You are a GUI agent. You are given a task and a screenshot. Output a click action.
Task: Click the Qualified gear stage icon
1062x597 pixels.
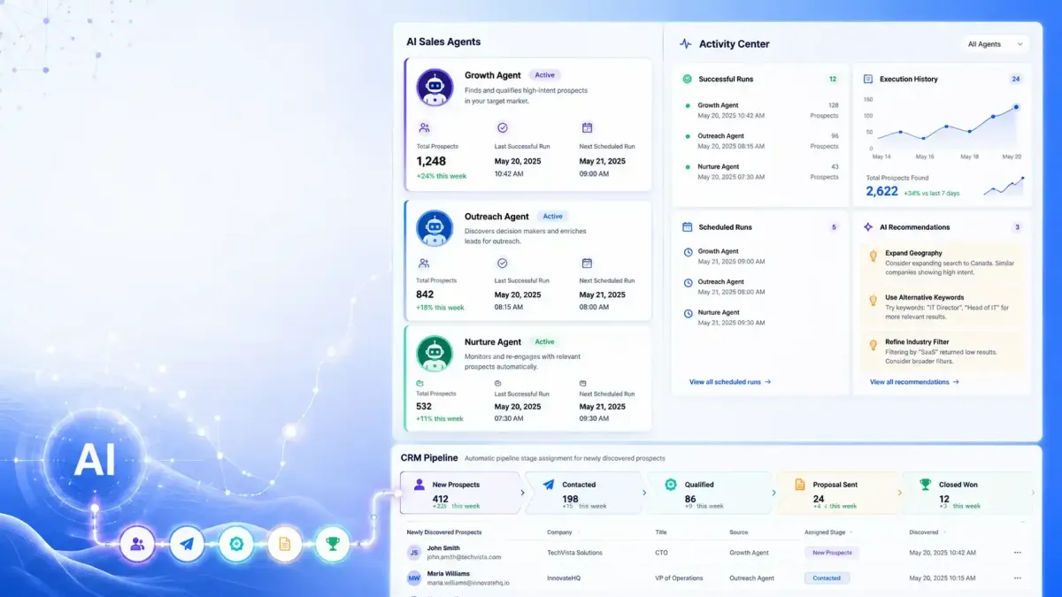coord(671,485)
